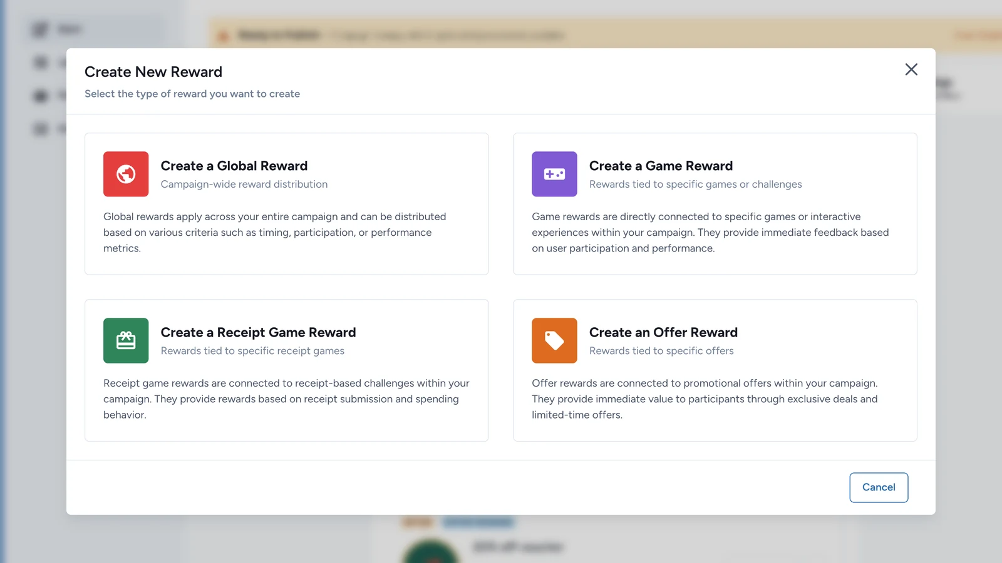1002x563 pixels.
Task: Pick the "Create a Receipt Game Reward" title
Action: 258,332
